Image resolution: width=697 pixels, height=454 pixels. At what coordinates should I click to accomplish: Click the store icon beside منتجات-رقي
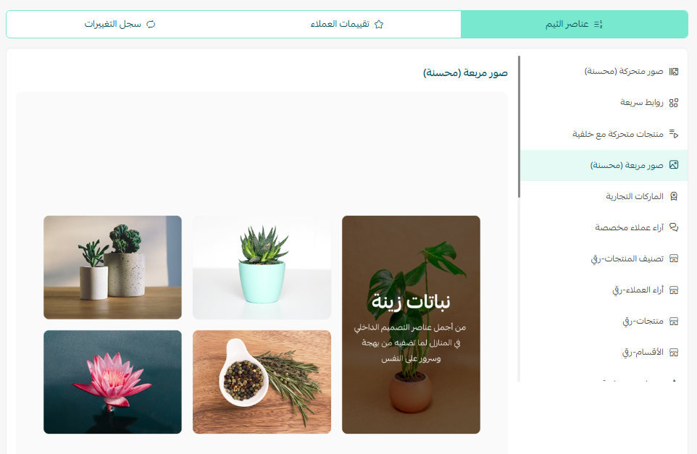pos(674,321)
